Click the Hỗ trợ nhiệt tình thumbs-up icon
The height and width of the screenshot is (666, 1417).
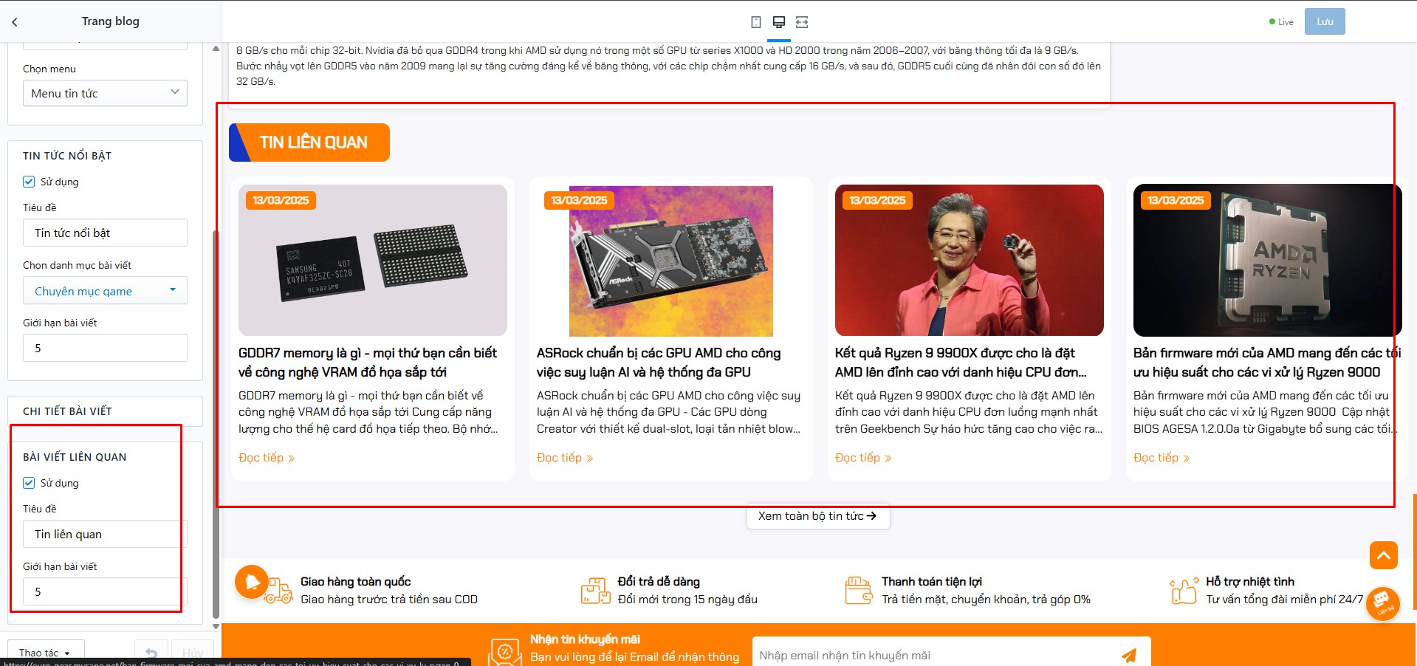(1184, 590)
